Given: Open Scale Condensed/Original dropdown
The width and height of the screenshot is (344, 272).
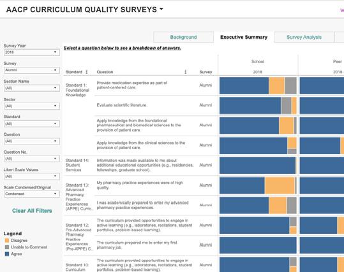Looking at the screenshot, I should click(x=32, y=194).
